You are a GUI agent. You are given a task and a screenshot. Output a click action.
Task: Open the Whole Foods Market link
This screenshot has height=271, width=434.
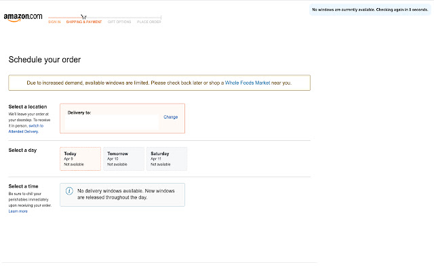(x=248, y=83)
